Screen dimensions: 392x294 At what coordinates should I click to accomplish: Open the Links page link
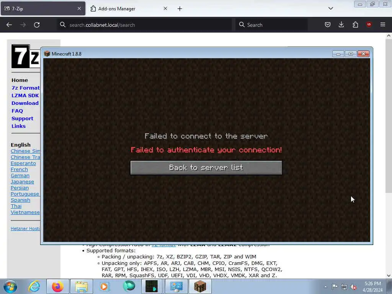(18, 126)
